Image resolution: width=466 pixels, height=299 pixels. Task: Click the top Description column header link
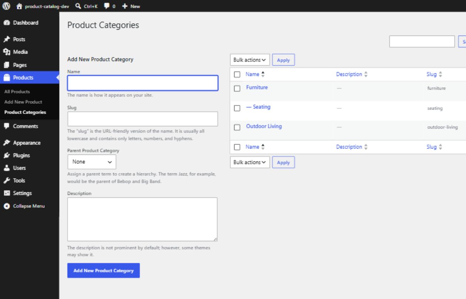tap(349, 74)
